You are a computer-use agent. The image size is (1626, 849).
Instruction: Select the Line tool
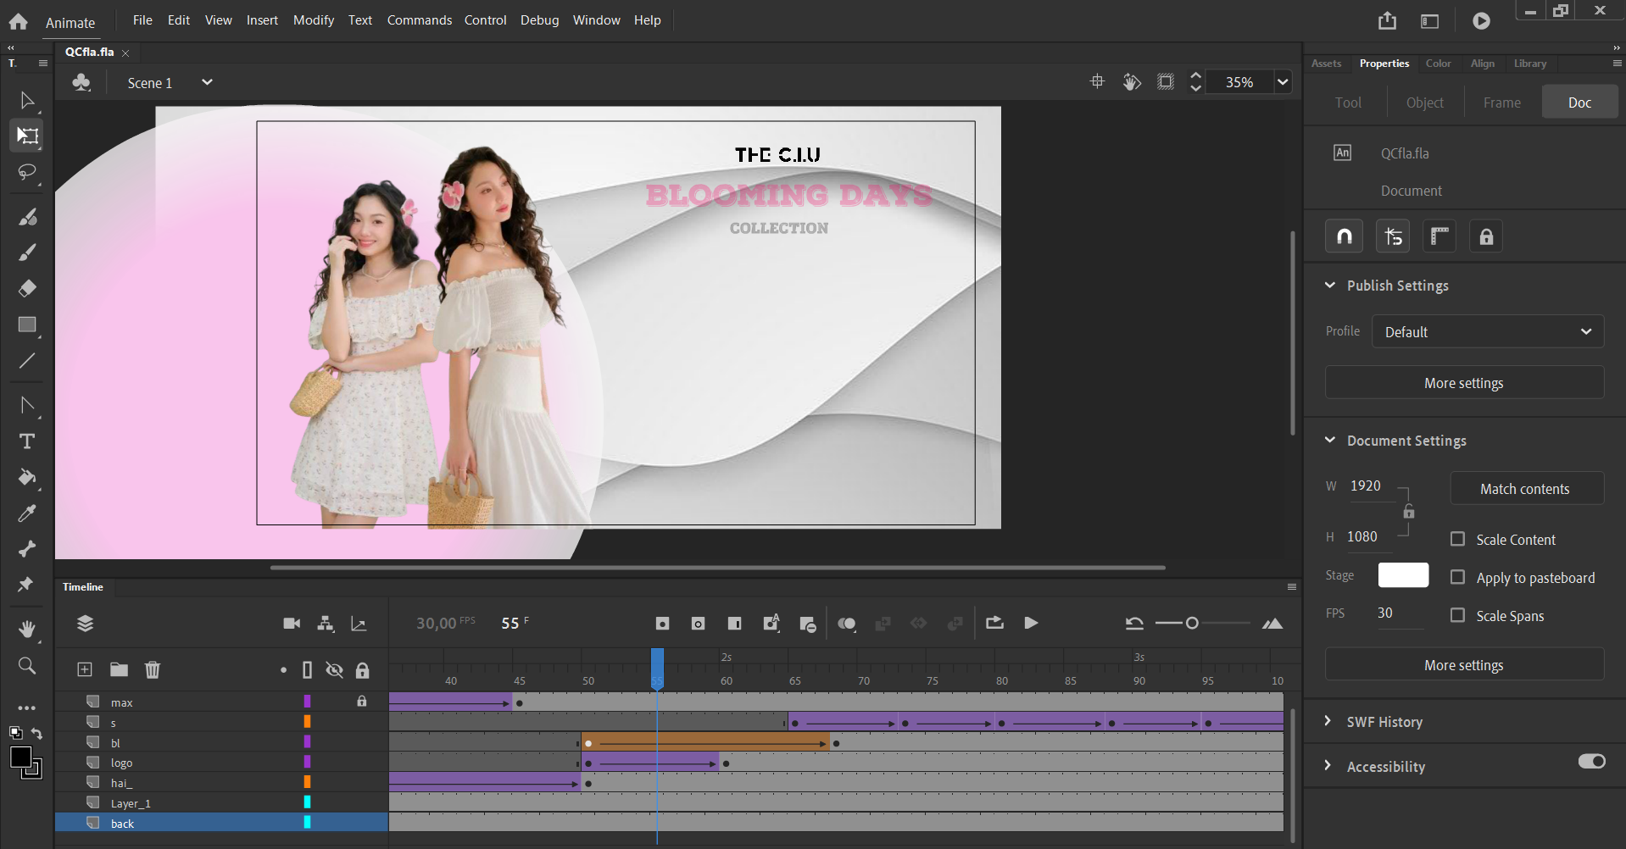pos(26,361)
